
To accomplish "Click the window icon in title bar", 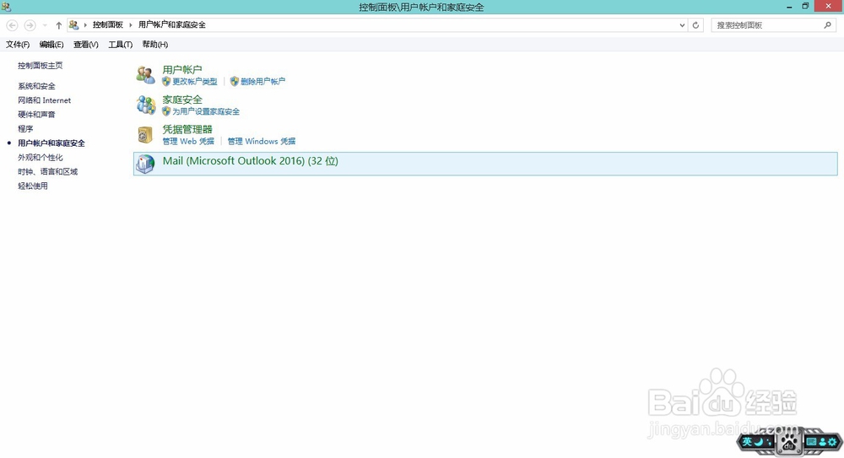I will point(6,7).
